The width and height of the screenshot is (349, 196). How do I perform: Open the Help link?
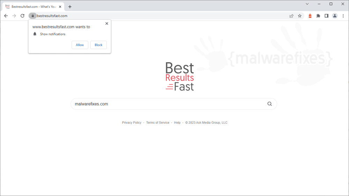(177, 123)
